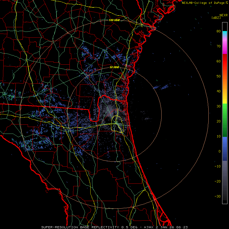Click the 60 dBZ scale value
The width and height of the screenshot is (229, 229).
[x=219, y=61]
